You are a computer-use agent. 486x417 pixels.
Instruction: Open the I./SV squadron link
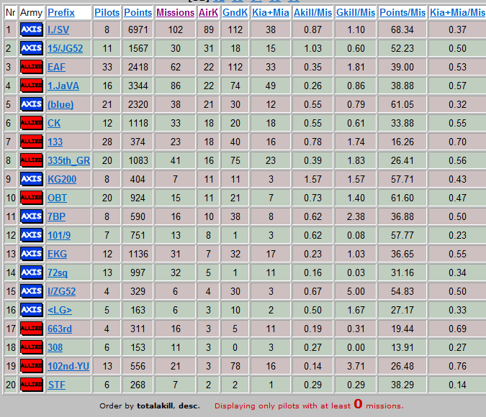click(58, 29)
